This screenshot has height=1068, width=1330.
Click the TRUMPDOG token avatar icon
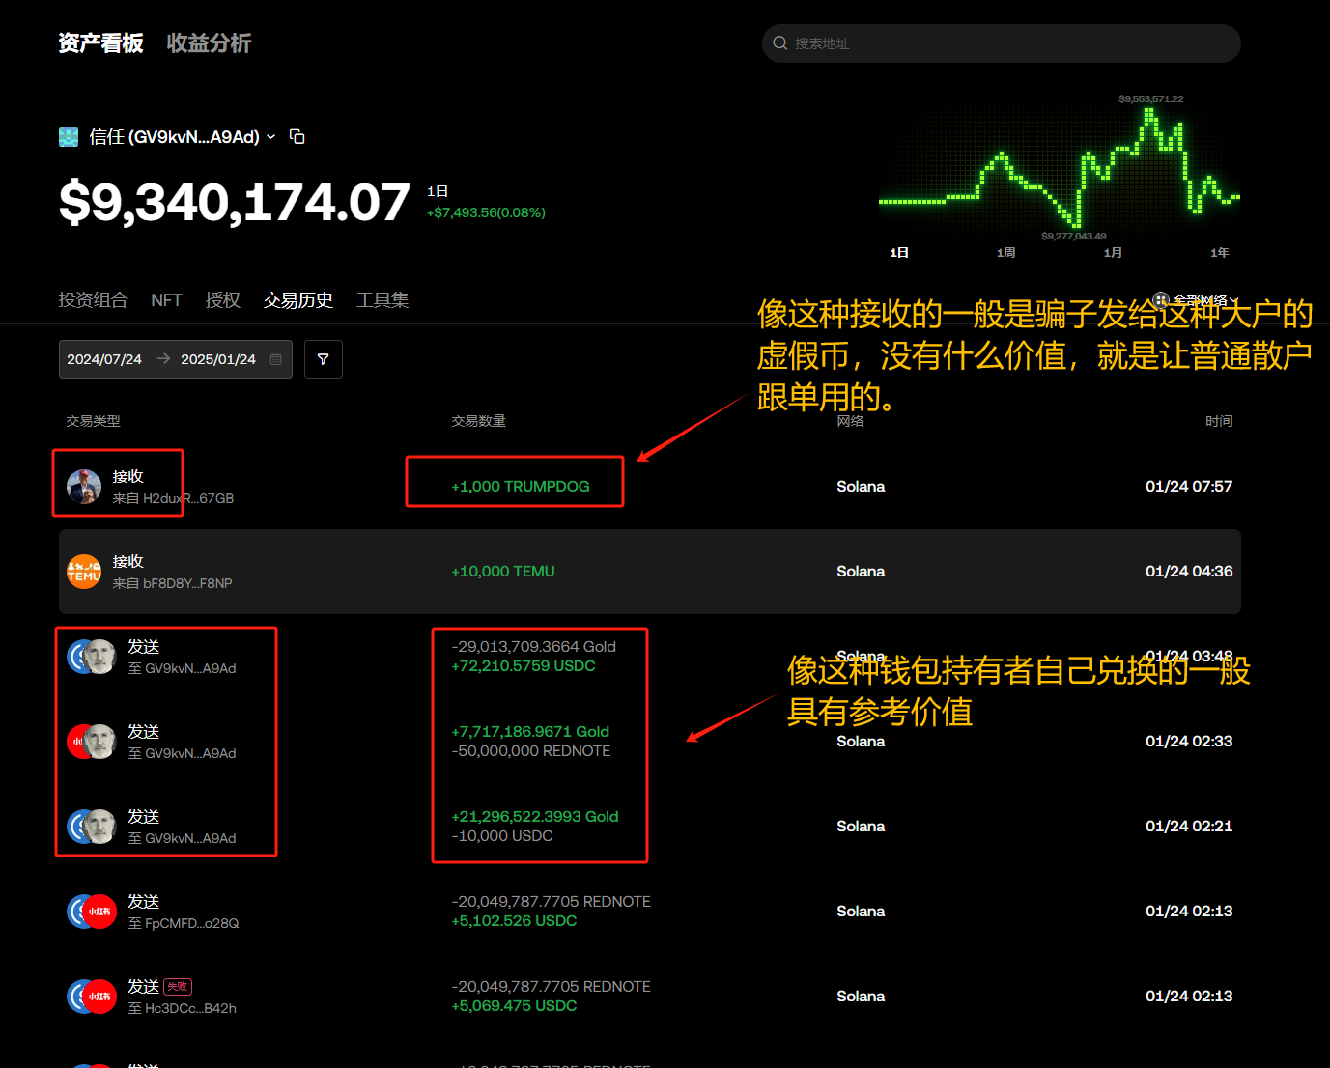(84, 487)
